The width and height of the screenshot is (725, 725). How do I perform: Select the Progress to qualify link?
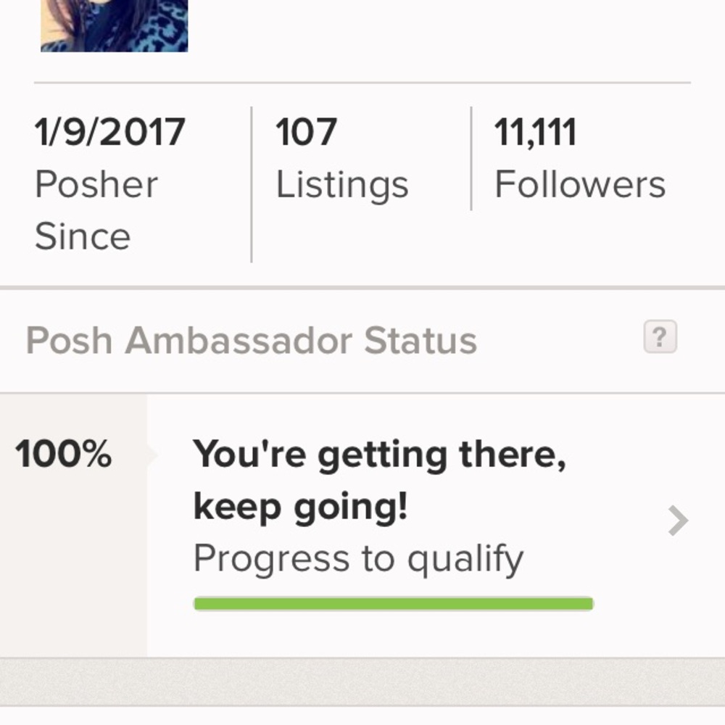pos(357,557)
